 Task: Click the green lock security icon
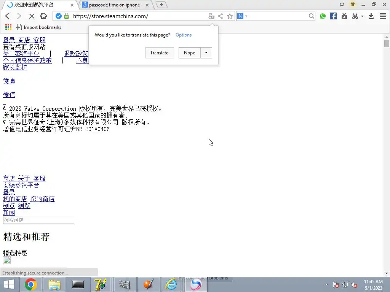(66, 16)
